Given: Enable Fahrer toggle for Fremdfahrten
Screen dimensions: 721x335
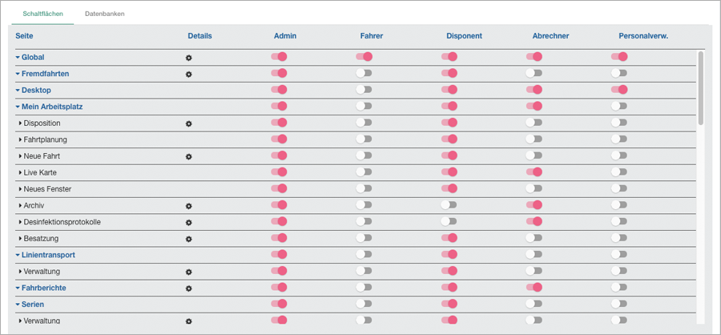Looking at the screenshot, I should click(364, 73).
